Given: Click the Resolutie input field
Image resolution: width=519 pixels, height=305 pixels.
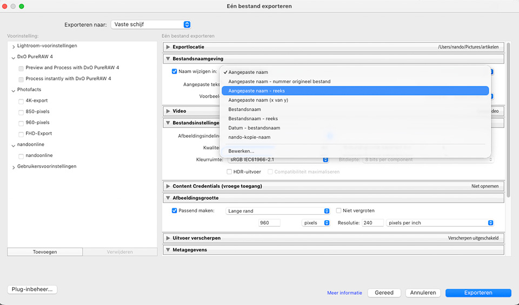Looking at the screenshot, I should click(372, 223).
